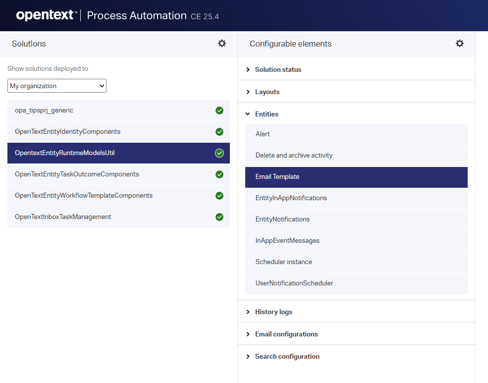Screen dimensions: 488x383
Task: Click the OpenTextEntityTaskOutcomeComponents status checkmark
Action: tap(219, 174)
